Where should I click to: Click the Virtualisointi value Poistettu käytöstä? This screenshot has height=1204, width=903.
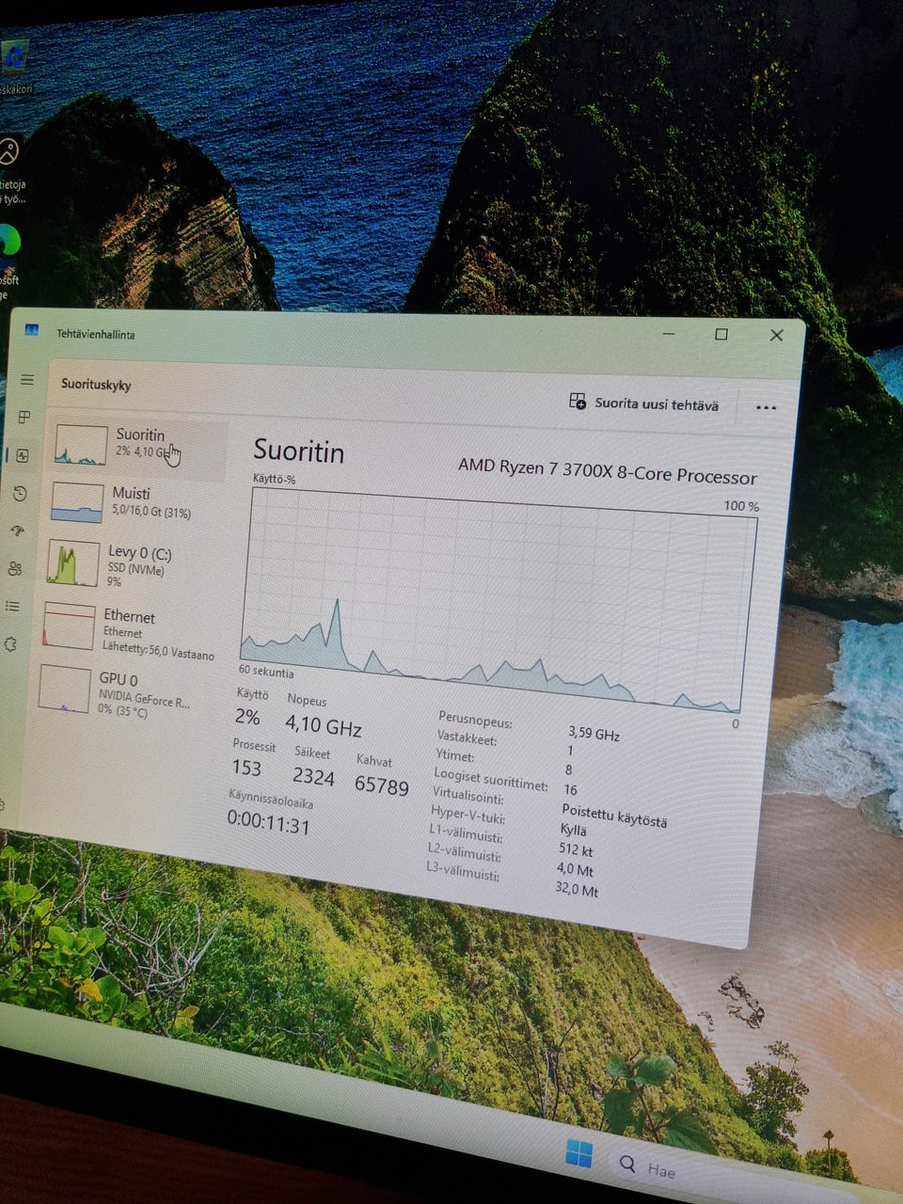pos(614,814)
